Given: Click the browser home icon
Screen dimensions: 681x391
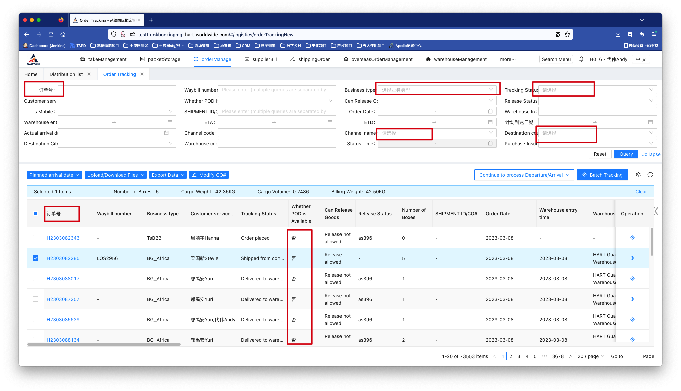Looking at the screenshot, I should pyautogui.click(x=63, y=34).
